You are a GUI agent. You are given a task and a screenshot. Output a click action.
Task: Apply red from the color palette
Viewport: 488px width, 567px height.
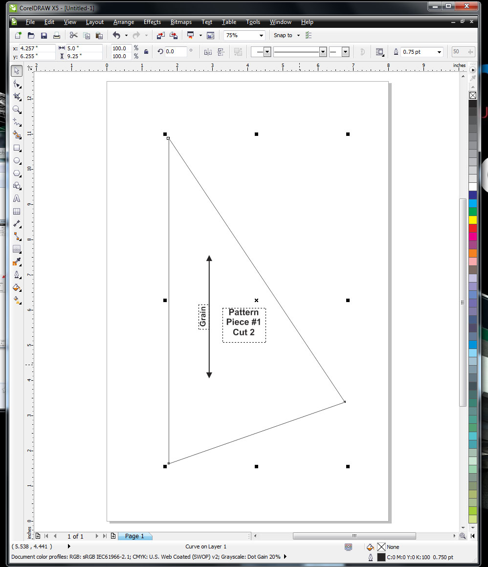(473, 228)
